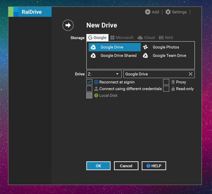Screen dimensions: 212x194
Task: Open the HELP button
Action: tap(154, 166)
